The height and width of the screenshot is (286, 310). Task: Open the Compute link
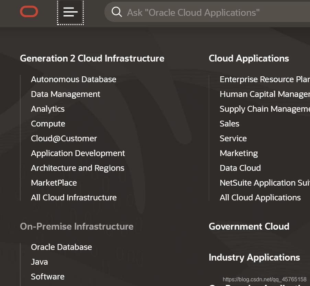tap(48, 124)
